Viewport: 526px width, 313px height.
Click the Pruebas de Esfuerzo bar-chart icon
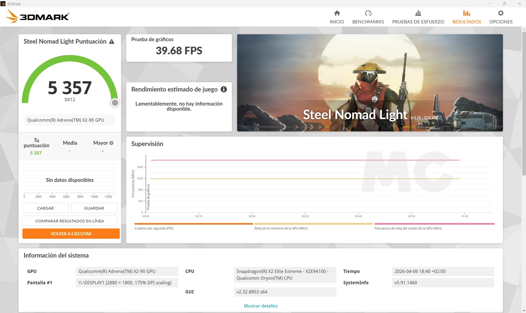pyautogui.click(x=418, y=13)
